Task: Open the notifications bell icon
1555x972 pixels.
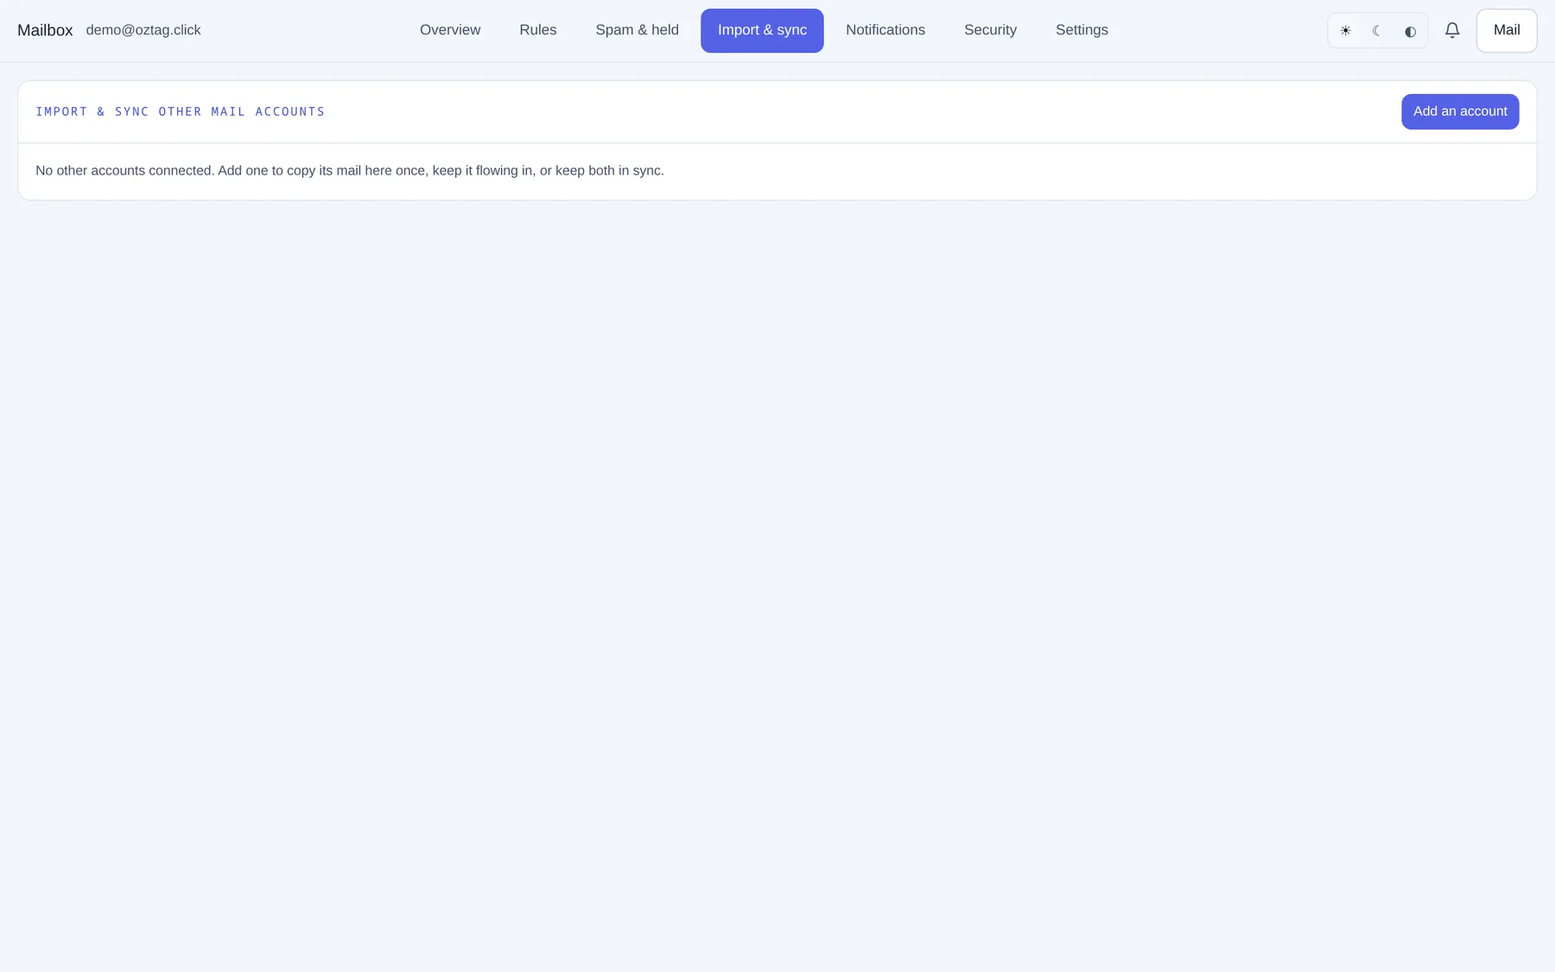Action: (1452, 30)
